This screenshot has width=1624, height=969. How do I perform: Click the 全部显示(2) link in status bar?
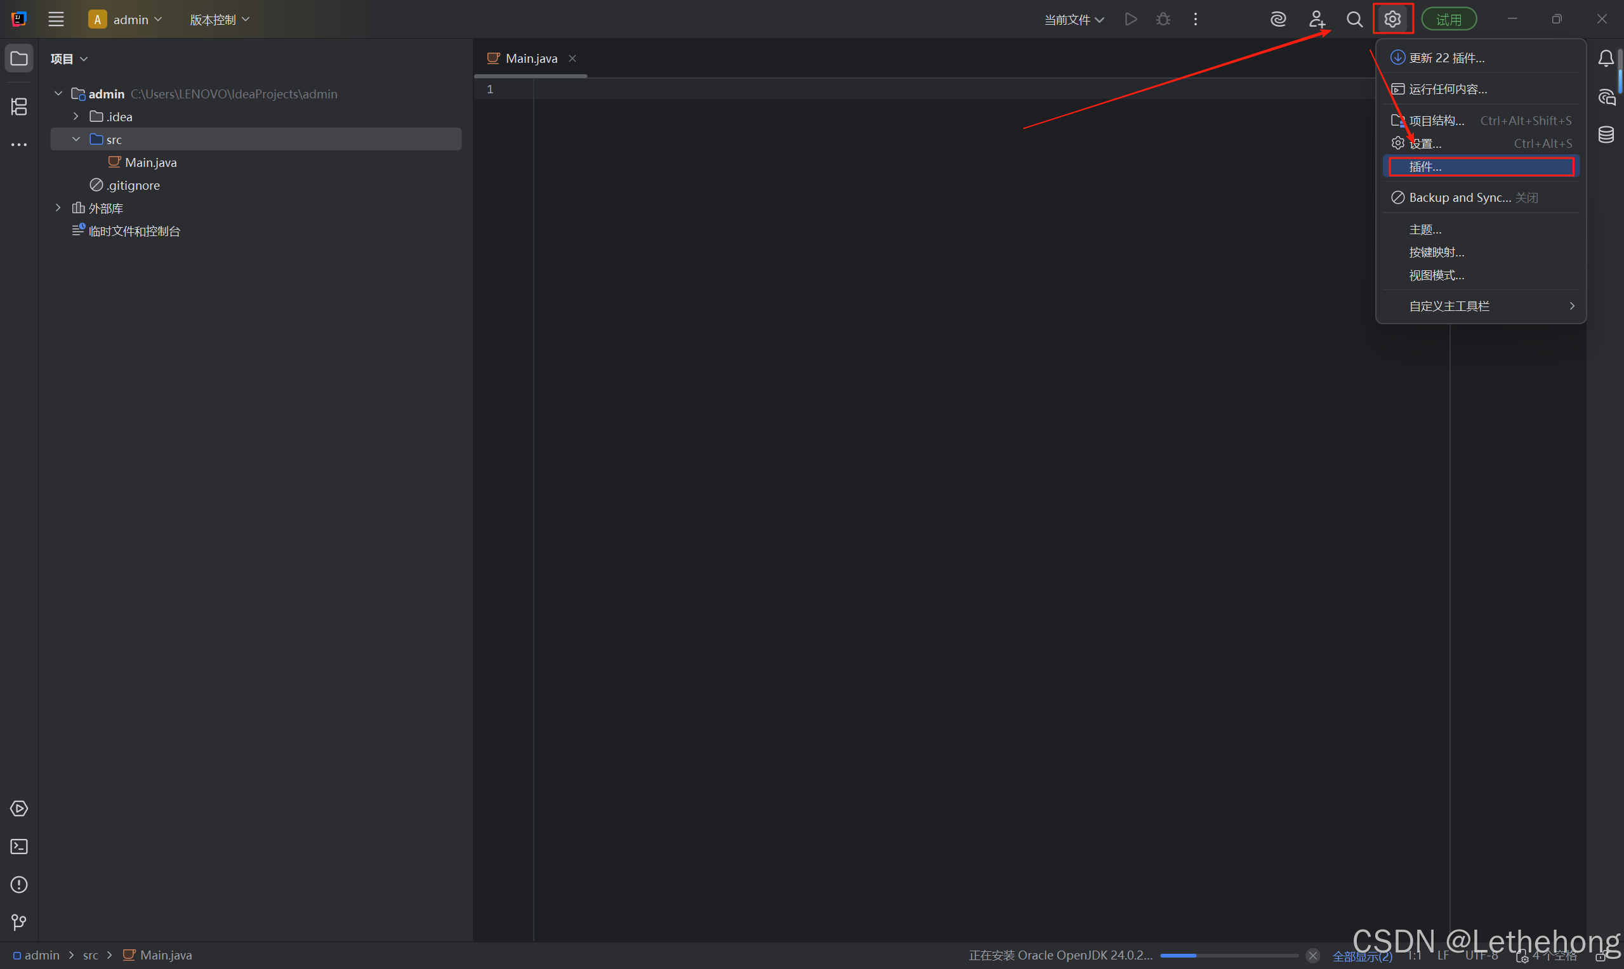click(1362, 956)
